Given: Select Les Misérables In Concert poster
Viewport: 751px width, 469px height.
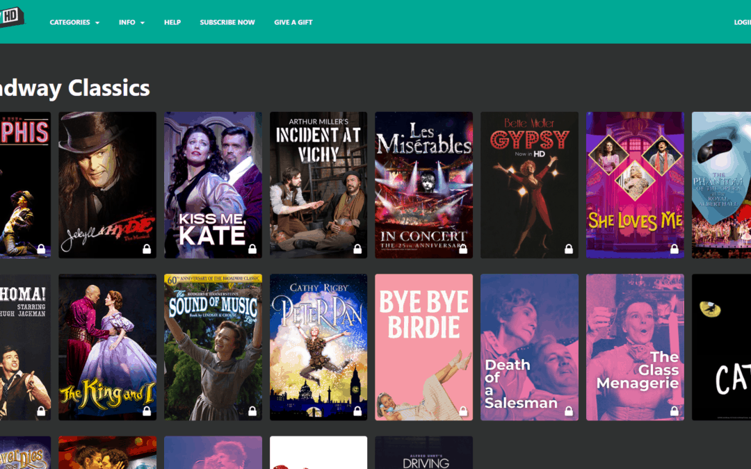Looking at the screenshot, I should (424, 186).
